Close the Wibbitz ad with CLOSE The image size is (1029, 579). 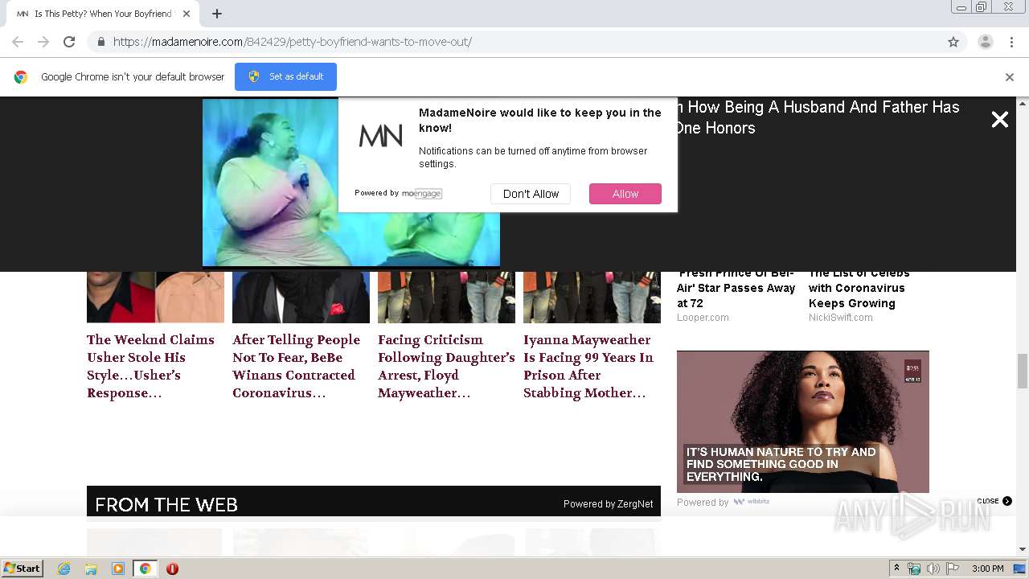tap(994, 501)
